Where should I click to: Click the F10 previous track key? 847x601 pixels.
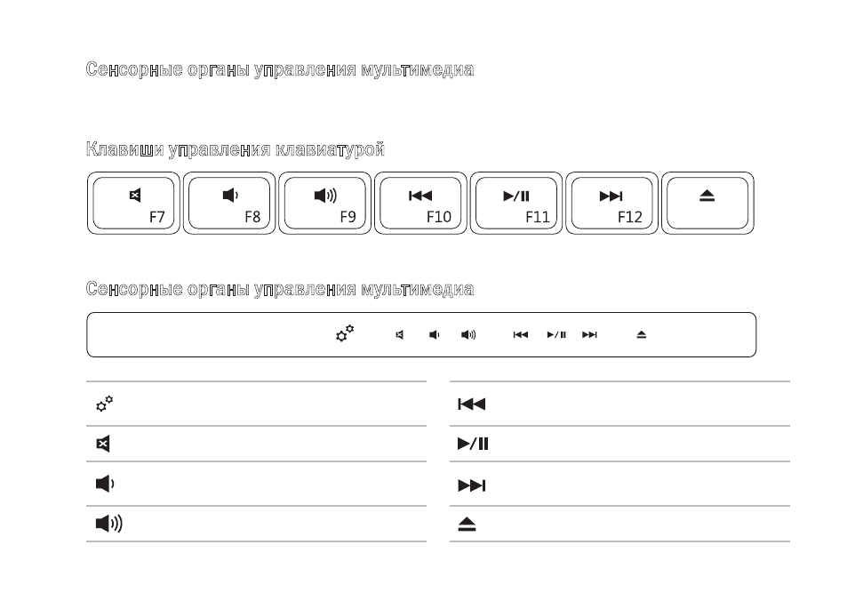[x=420, y=204]
